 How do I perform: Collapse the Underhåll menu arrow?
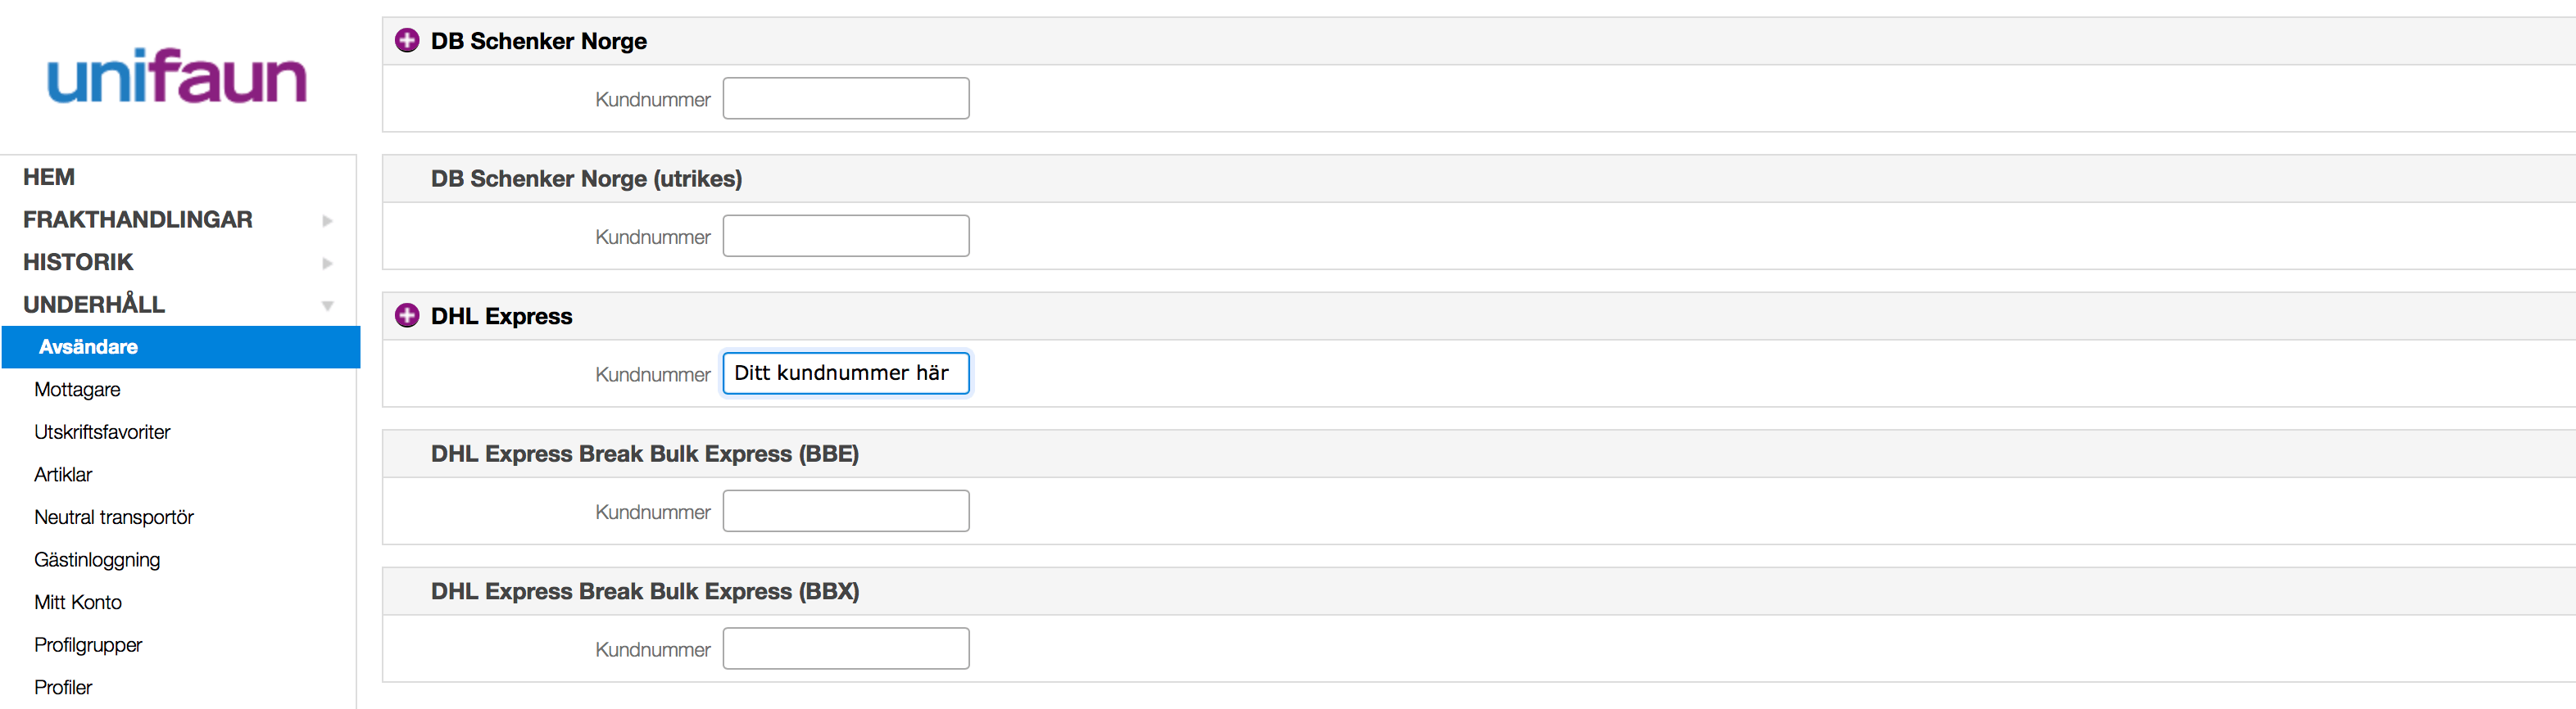[x=327, y=305]
